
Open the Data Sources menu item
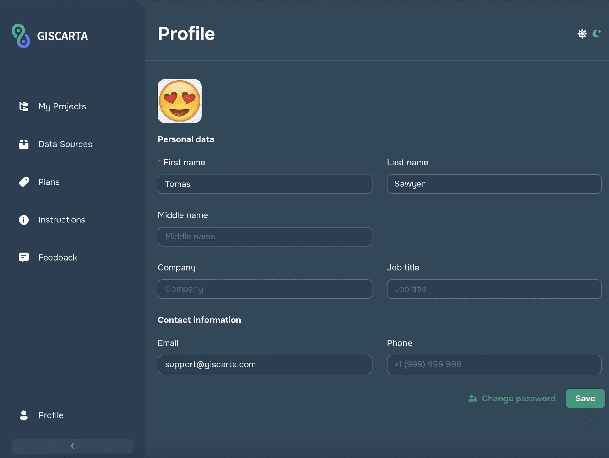[x=65, y=144]
